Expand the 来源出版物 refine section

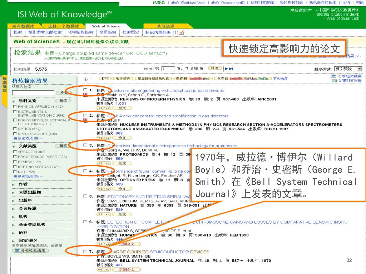(x=13, y=192)
